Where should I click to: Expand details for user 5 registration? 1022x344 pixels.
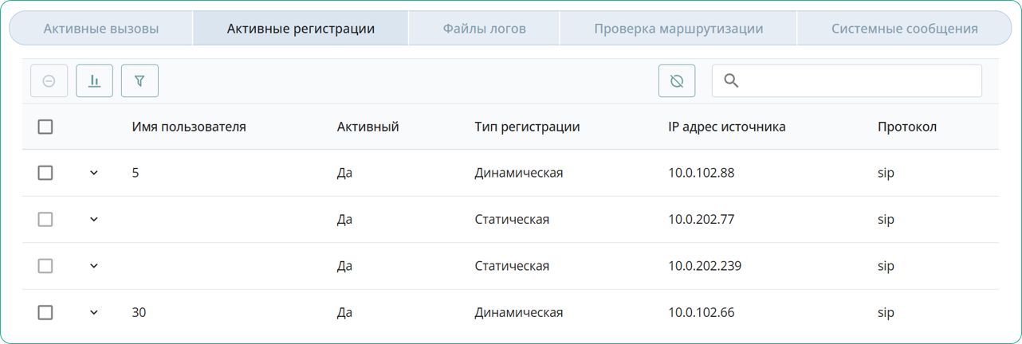click(94, 173)
